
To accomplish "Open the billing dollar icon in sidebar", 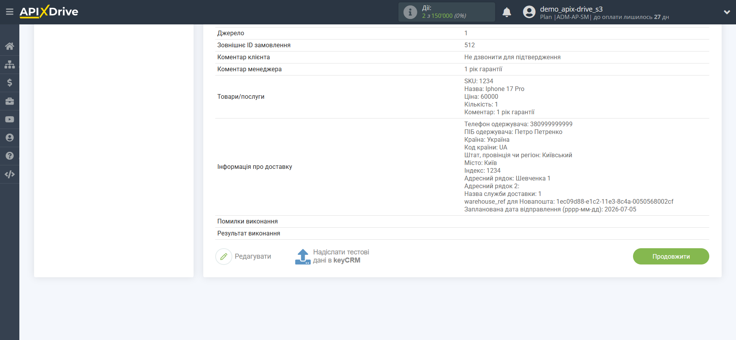I will 10,82.
